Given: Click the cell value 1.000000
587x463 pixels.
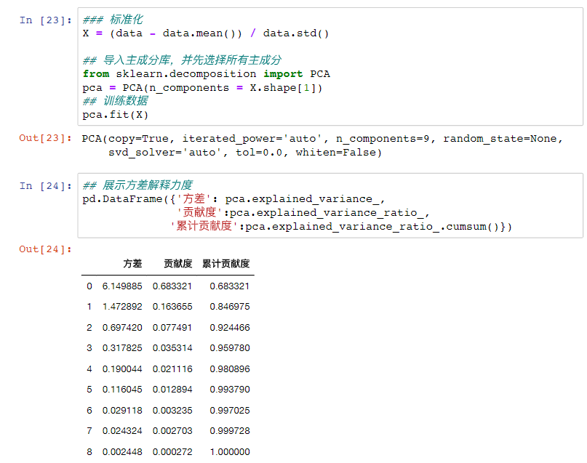Looking at the screenshot, I should 229,452.
